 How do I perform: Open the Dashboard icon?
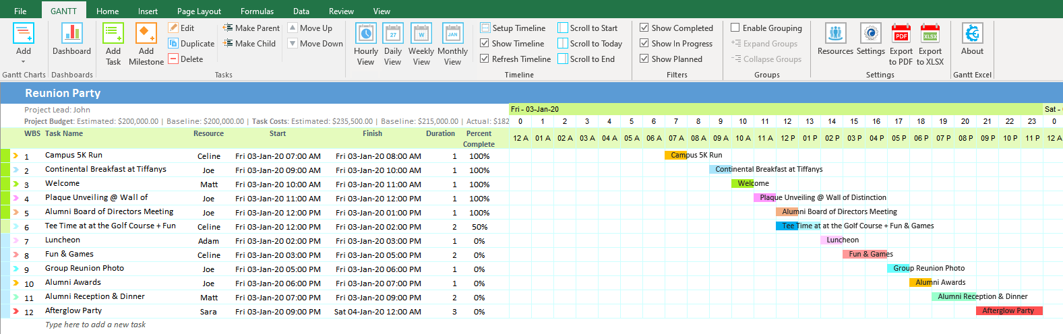pos(71,34)
